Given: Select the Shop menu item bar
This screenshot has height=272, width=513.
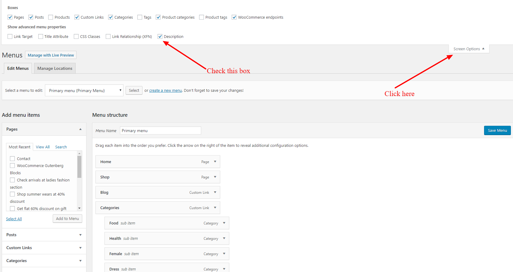Looking at the screenshot, I should point(158,177).
